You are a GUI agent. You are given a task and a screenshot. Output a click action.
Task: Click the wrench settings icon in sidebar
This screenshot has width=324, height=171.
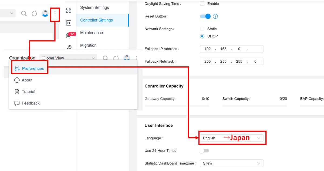69,47
